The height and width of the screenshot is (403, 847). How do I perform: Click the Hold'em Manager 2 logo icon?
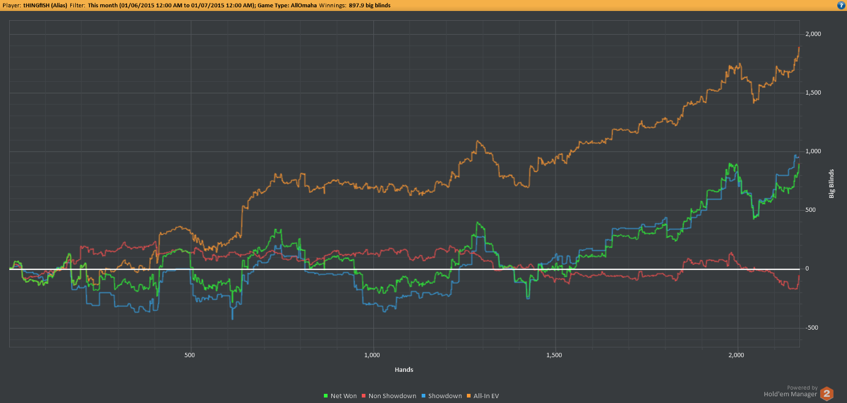click(x=827, y=393)
